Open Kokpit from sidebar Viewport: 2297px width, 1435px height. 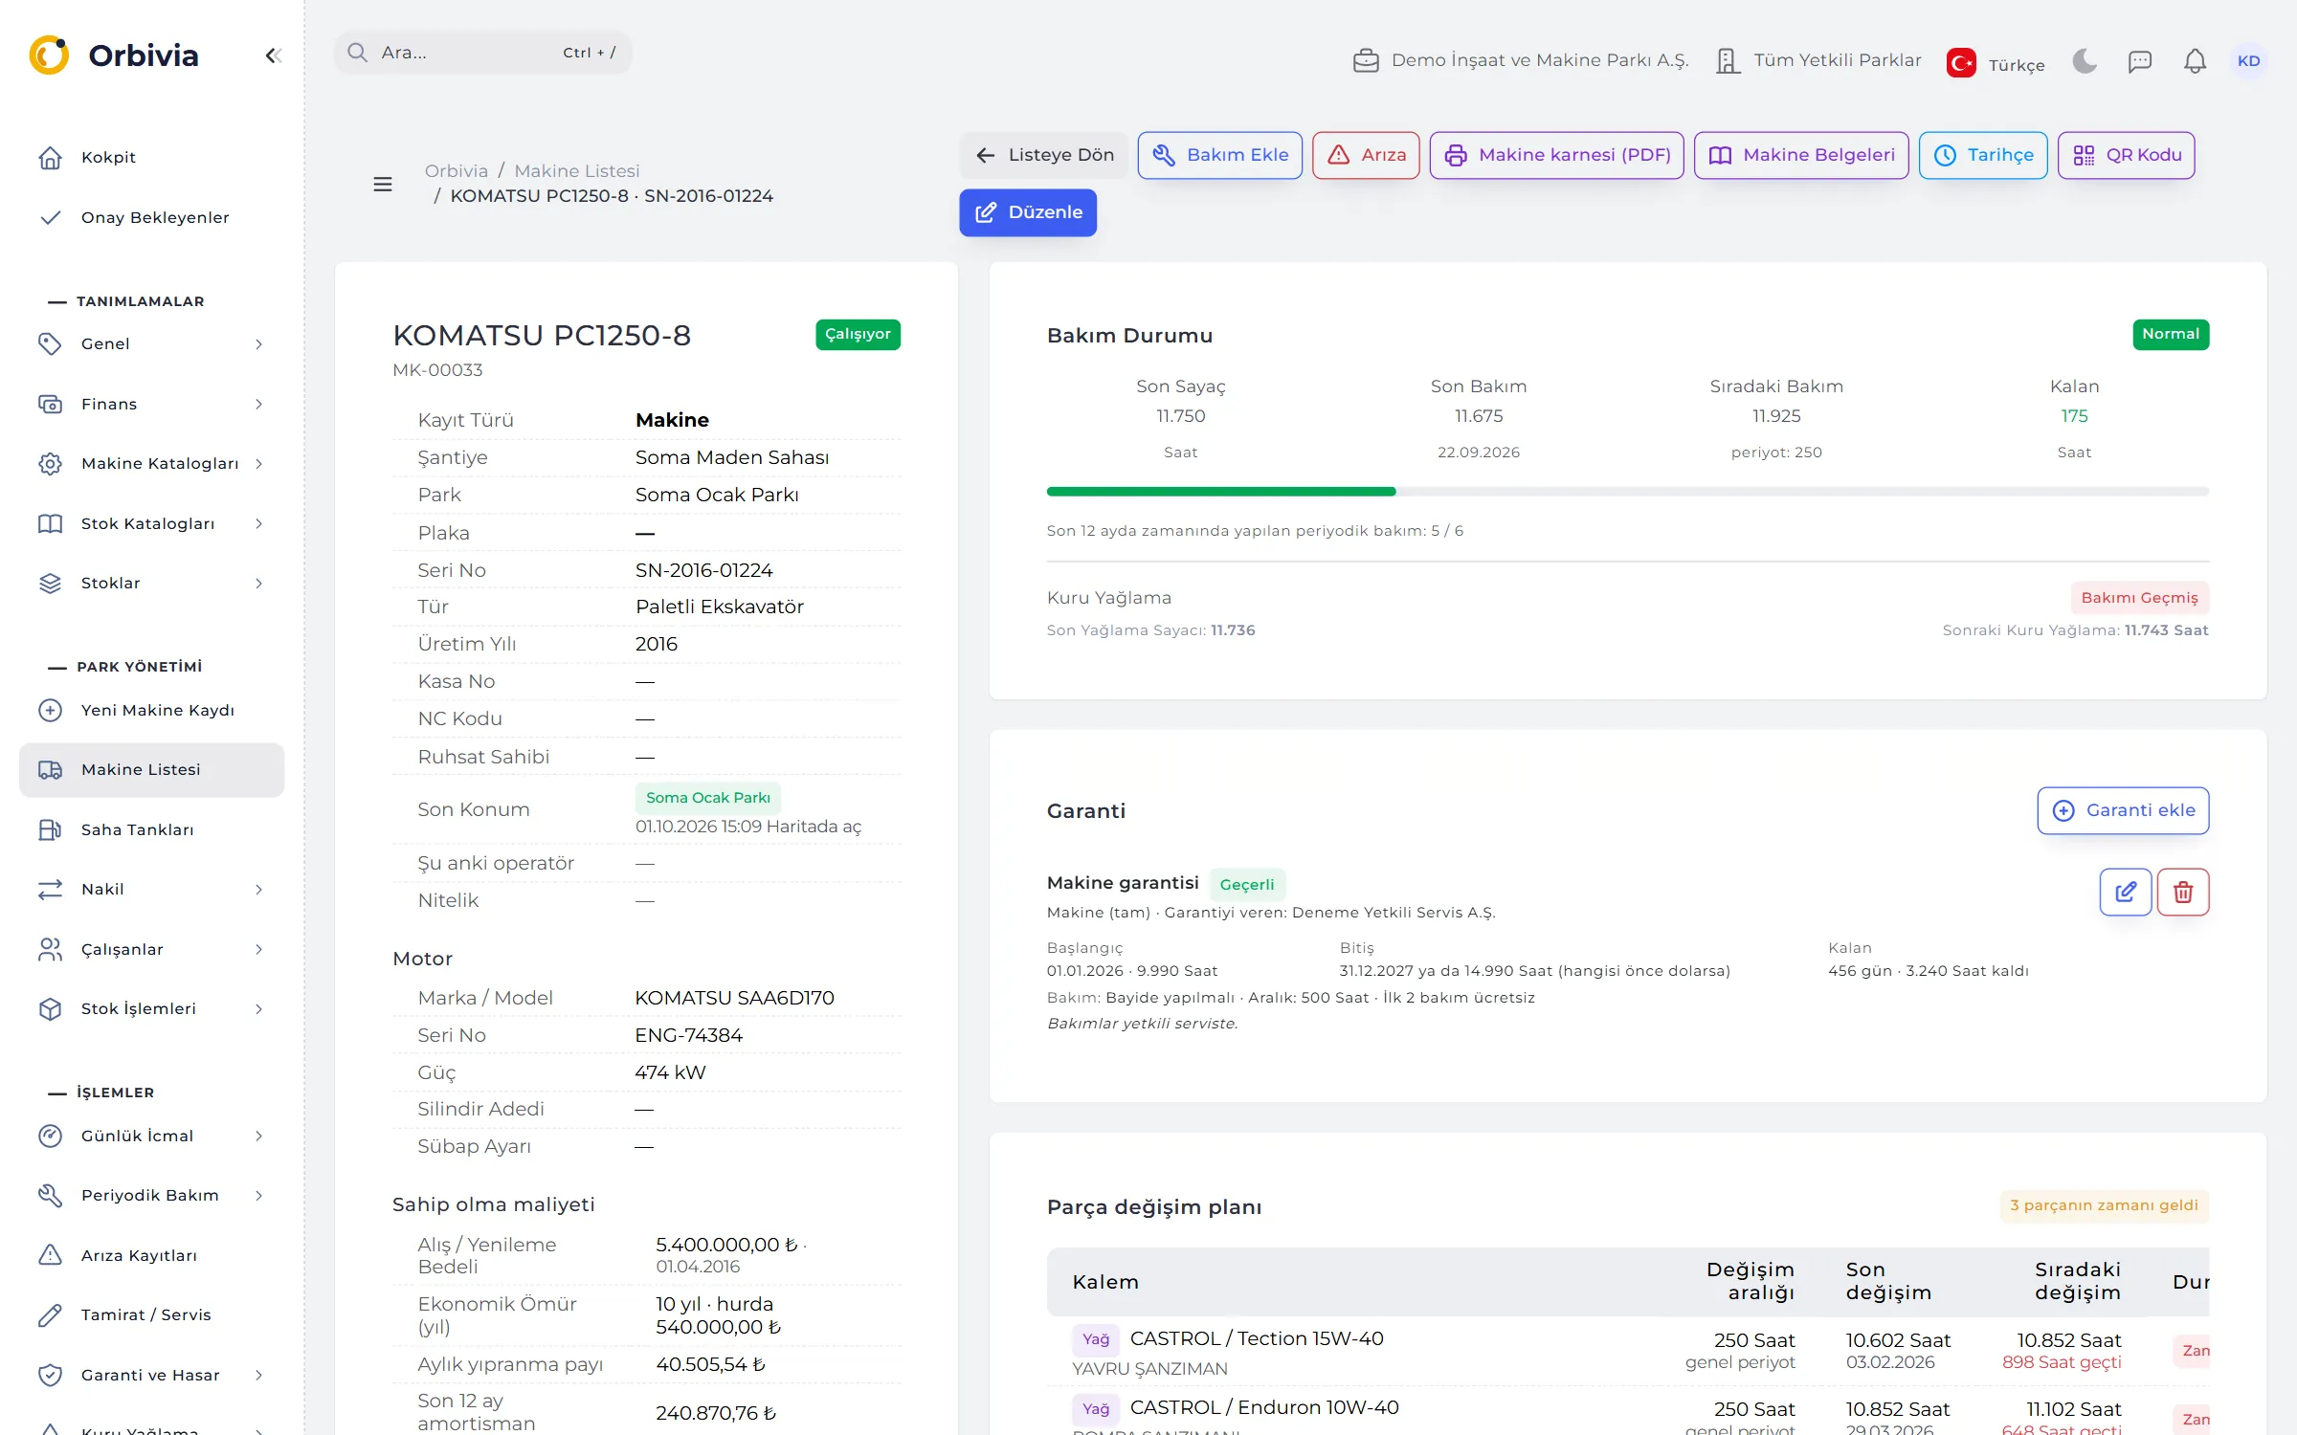pyautogui.click(x=151, y=157)
